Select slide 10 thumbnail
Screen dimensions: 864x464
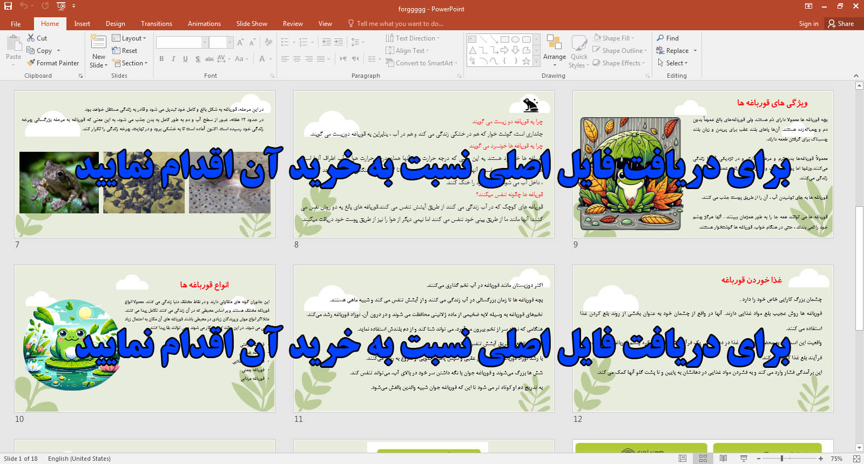click(x=145, y=339)
